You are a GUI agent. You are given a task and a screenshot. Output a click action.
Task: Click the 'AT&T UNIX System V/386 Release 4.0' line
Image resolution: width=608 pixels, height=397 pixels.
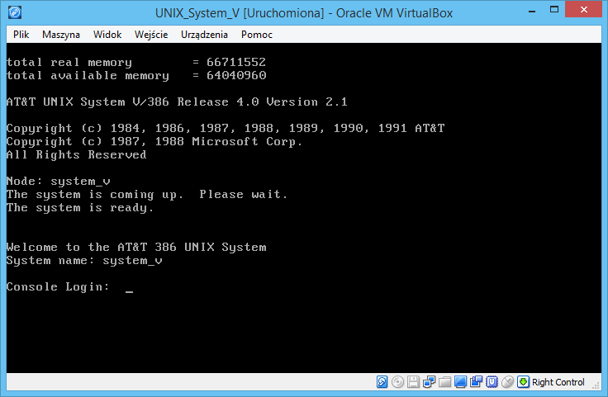coord(177,102)
